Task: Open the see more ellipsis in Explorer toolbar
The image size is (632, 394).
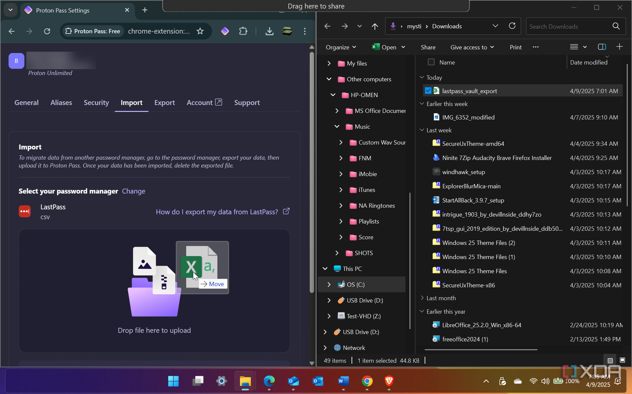Action: (536, 47)
